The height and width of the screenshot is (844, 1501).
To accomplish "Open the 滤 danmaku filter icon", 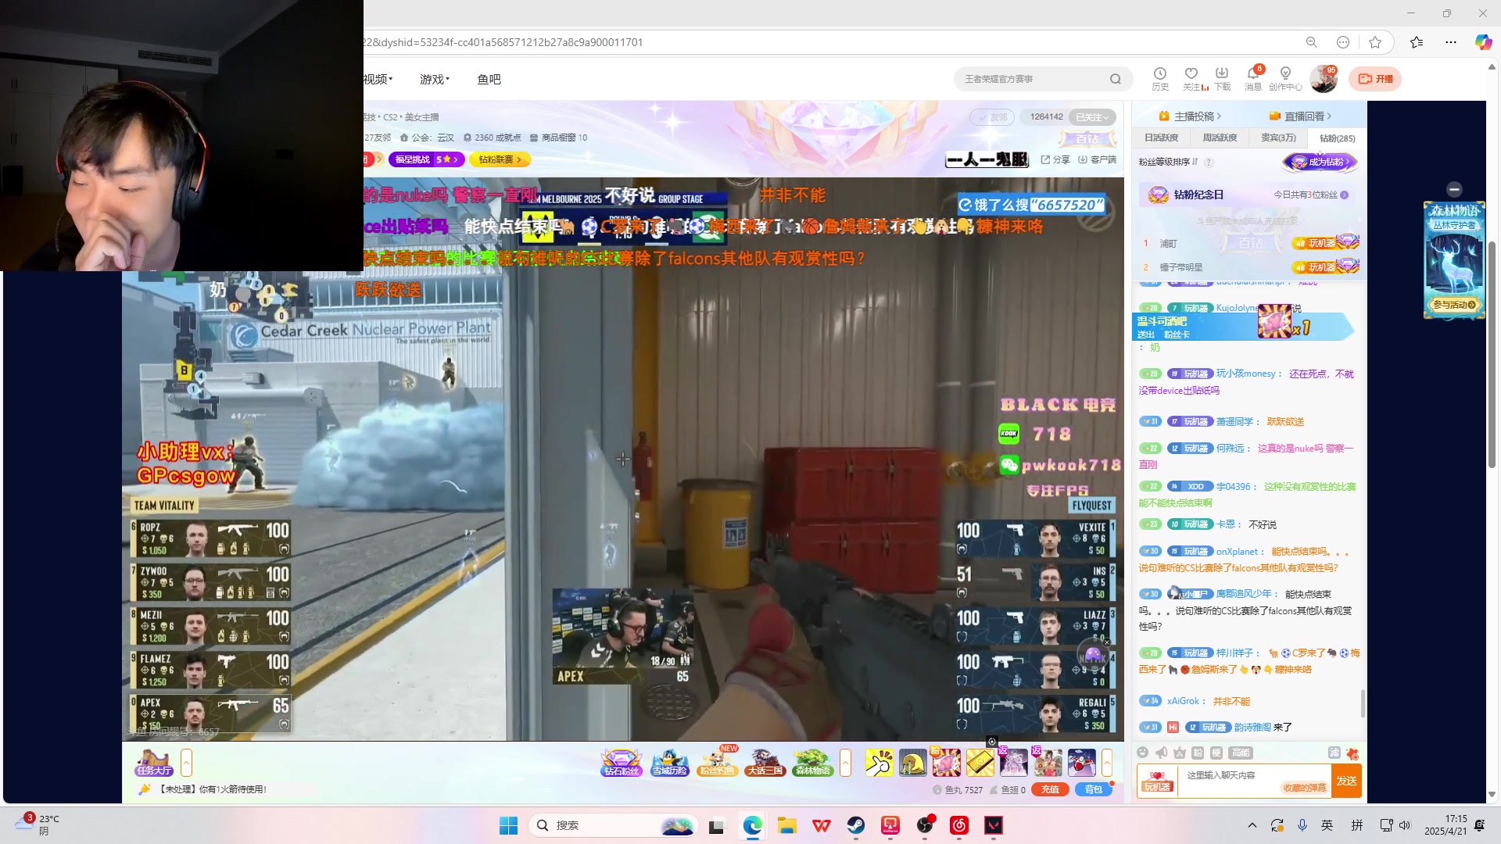I will click(1334, 753).
